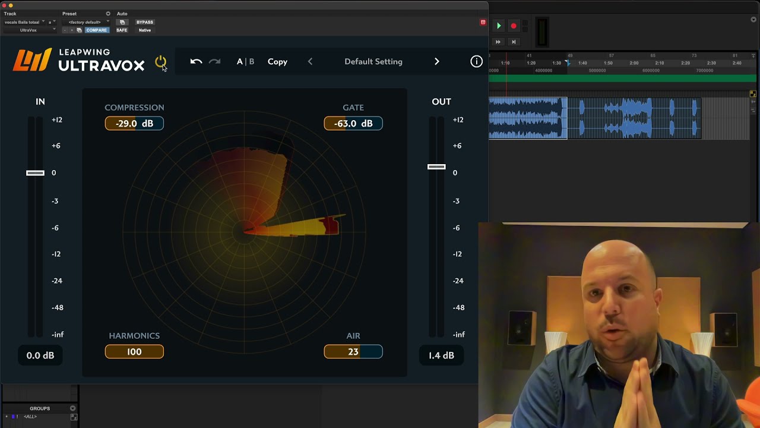Click the input level 0.0 dB readout

(x=40, y=355)
